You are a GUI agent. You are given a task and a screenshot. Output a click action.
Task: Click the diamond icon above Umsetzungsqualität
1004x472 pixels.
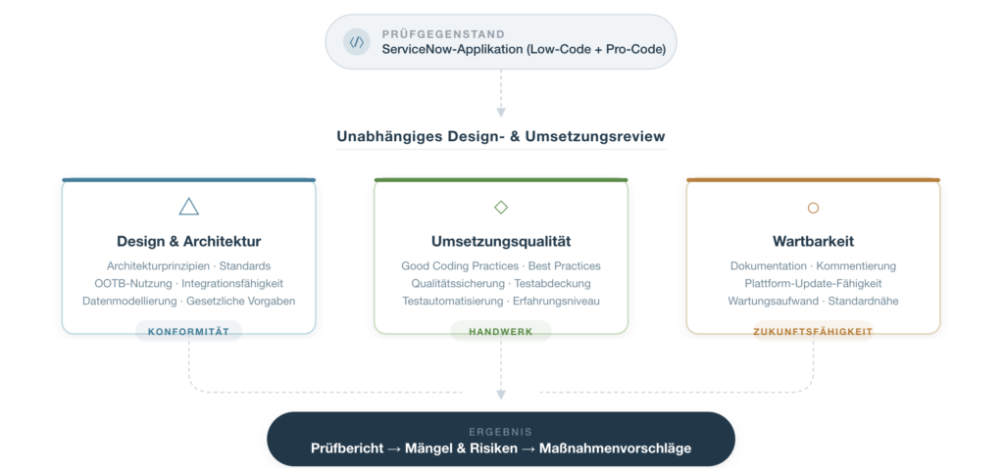click(x=501, y=207)
